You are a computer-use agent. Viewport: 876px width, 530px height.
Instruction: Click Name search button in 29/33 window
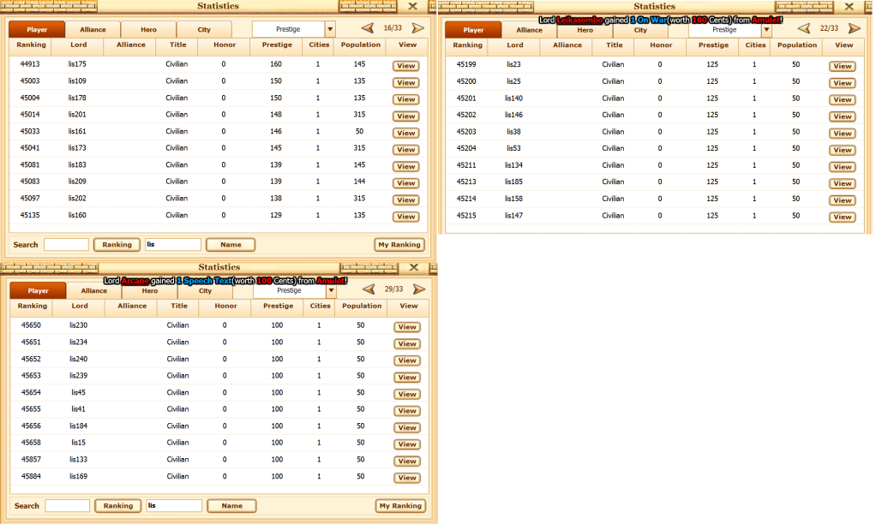click(231, 506)
